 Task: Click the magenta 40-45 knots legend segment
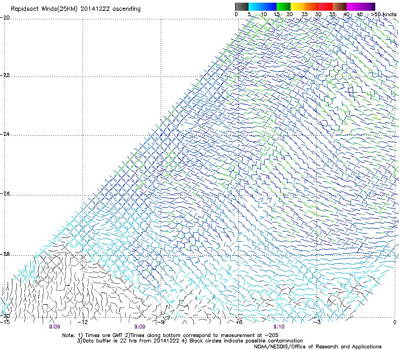point(354,6)
